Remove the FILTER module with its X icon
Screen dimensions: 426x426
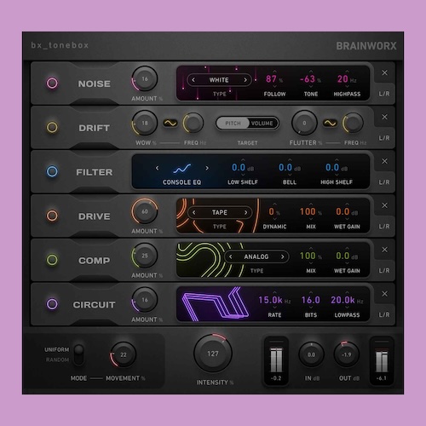coord(385,161)
